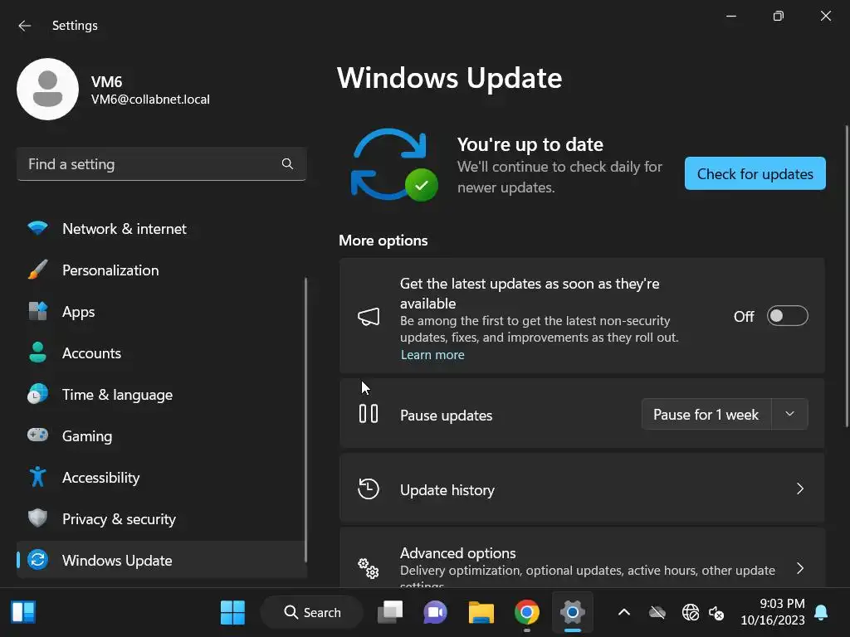
Task: Open Gaming settings
Action: (x=162, y=436)
